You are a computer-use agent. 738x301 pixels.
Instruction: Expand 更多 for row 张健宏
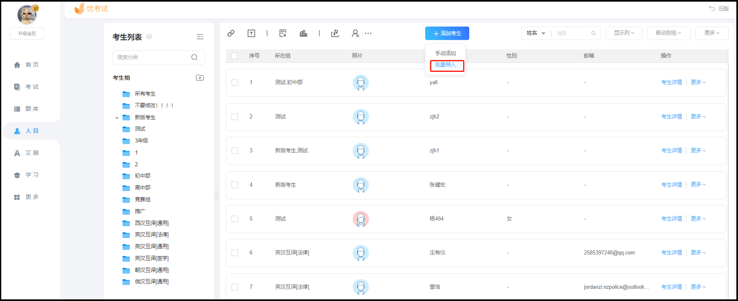pyautogui.click(x=698, y=185)
